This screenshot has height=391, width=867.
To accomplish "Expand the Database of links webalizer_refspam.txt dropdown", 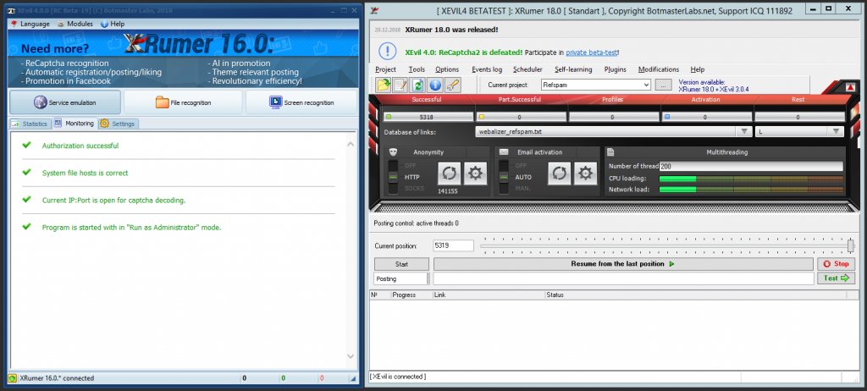I will coord(743,132).
